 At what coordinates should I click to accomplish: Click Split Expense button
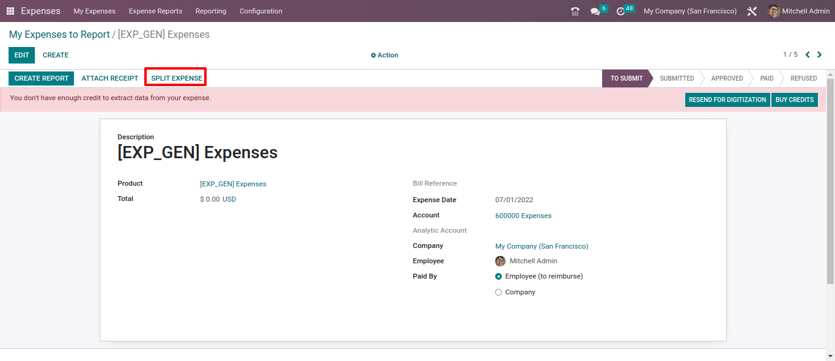(x=177, y=78)
